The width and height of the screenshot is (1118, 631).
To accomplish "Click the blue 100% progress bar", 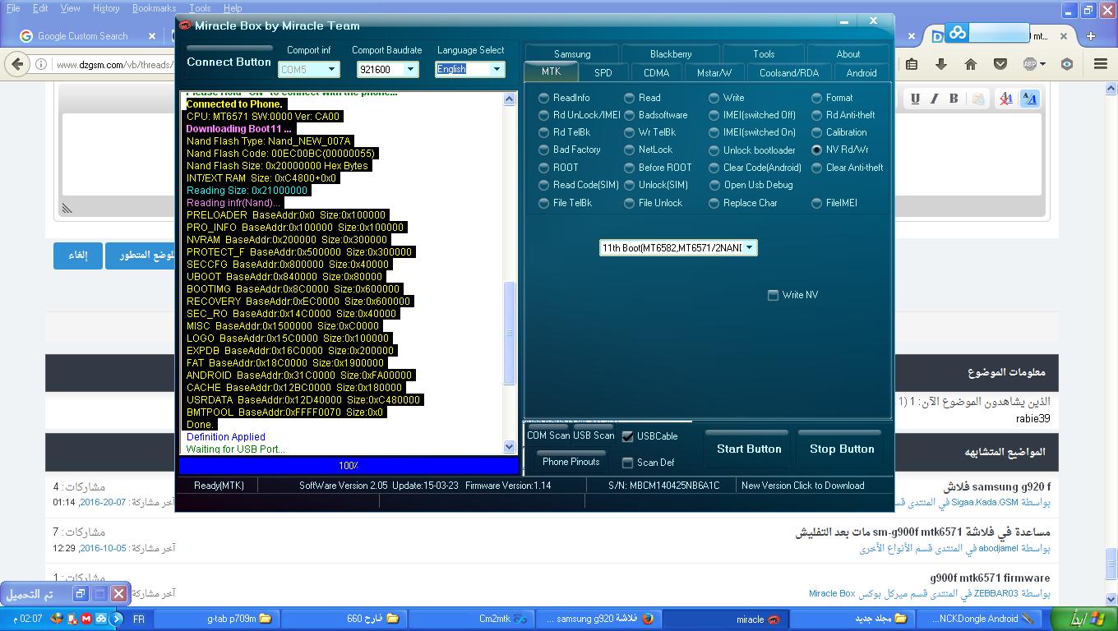I will (x=349, y=466).
